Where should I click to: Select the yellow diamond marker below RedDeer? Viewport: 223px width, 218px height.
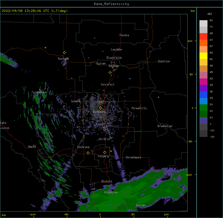(110, 73)
